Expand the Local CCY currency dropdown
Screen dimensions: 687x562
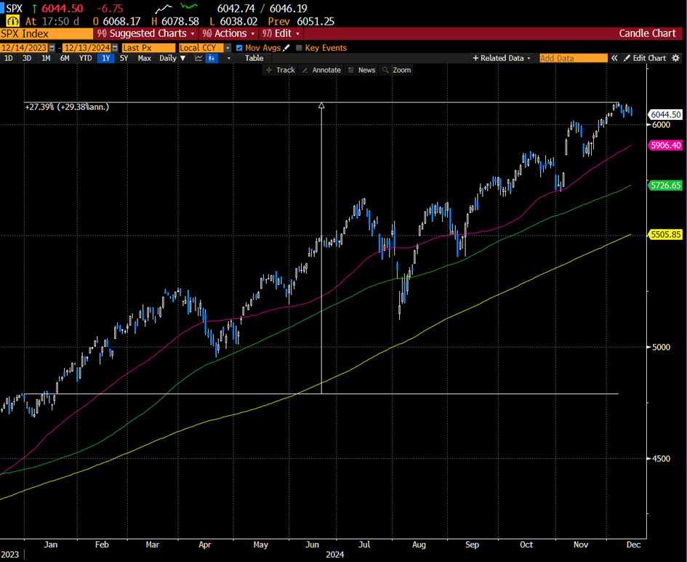click(x=228, y=48)
